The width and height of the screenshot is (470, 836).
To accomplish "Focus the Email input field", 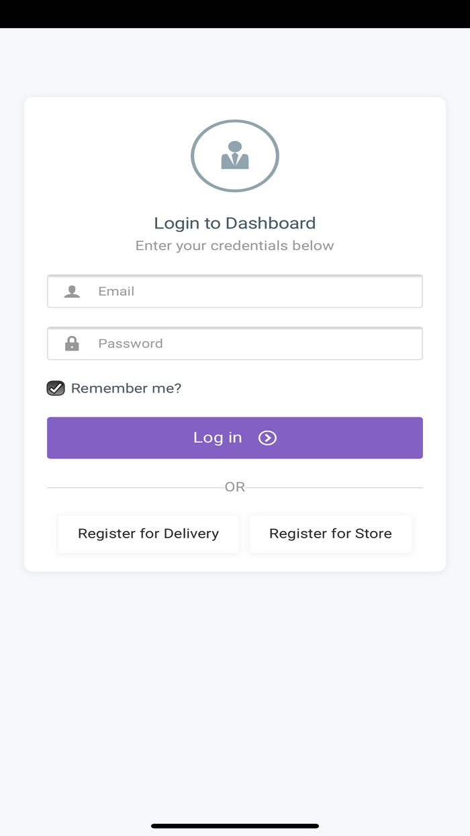I will 255,292.
